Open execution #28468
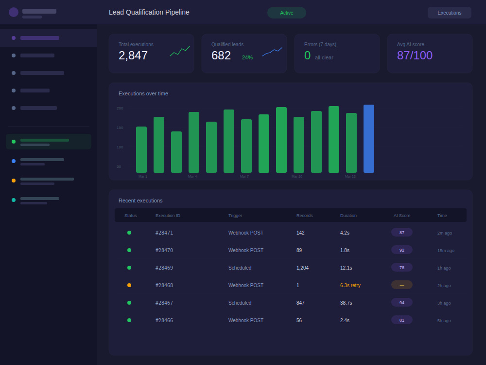 pos(164,285)
